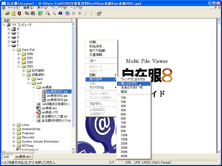Select 他アプリ起動 in the context menu
This screenshot has width=222, height=166.
click(x=101, y=51)
